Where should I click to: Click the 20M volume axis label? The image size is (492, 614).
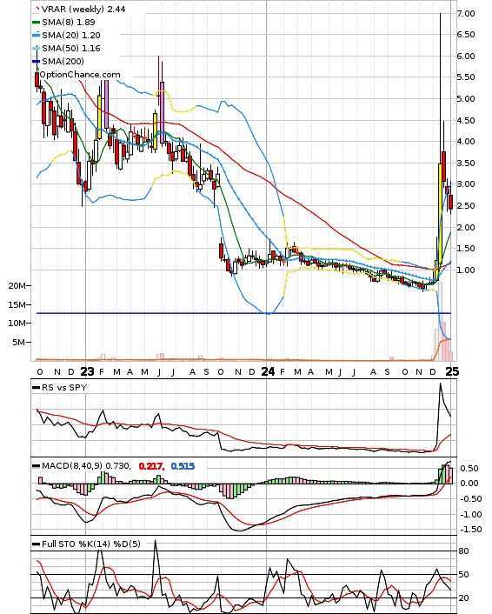point(17,286)
